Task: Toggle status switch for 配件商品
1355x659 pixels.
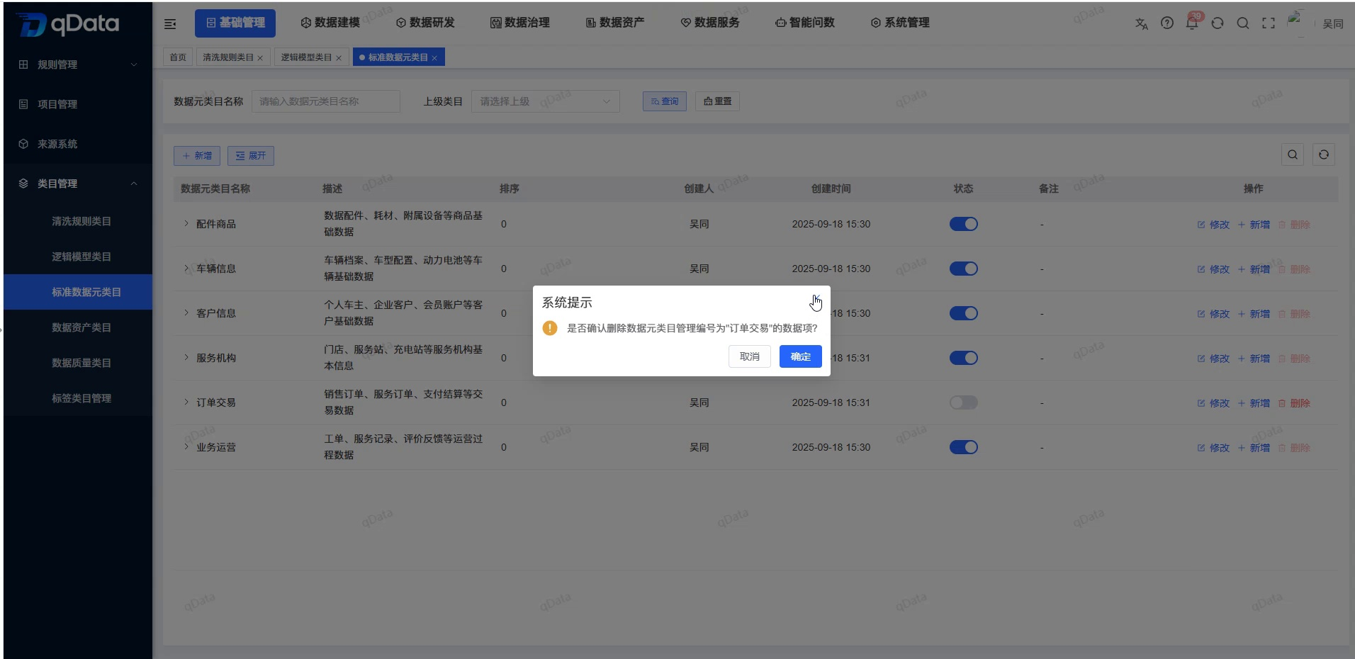Action: point(964,224)
